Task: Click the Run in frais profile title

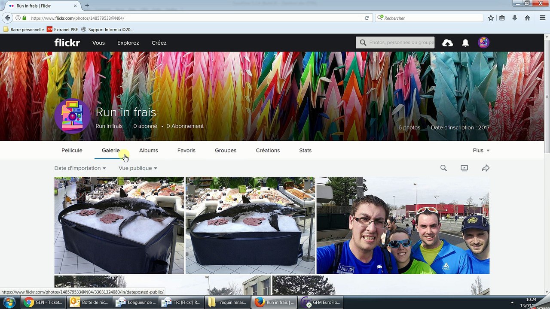Action: [125, 112]
